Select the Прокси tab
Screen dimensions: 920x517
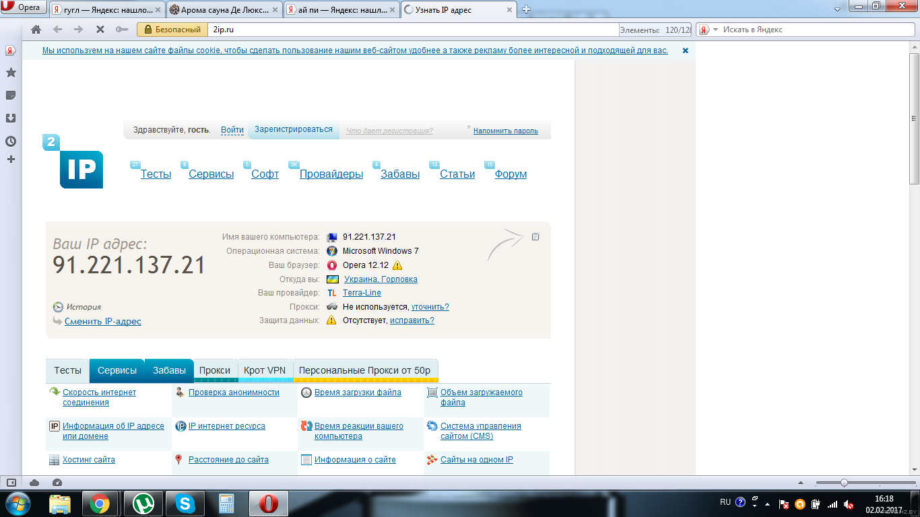[x=215, y=370]
